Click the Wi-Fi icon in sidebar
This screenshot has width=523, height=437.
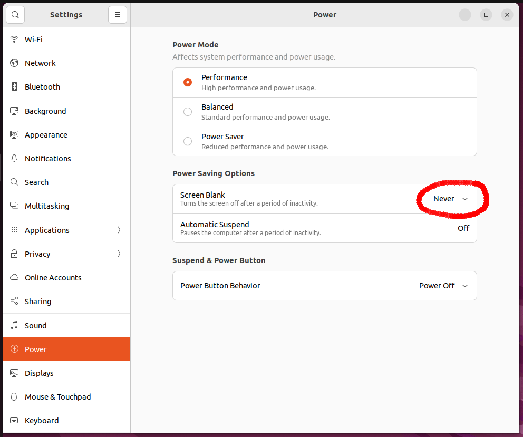pos(15,40)
